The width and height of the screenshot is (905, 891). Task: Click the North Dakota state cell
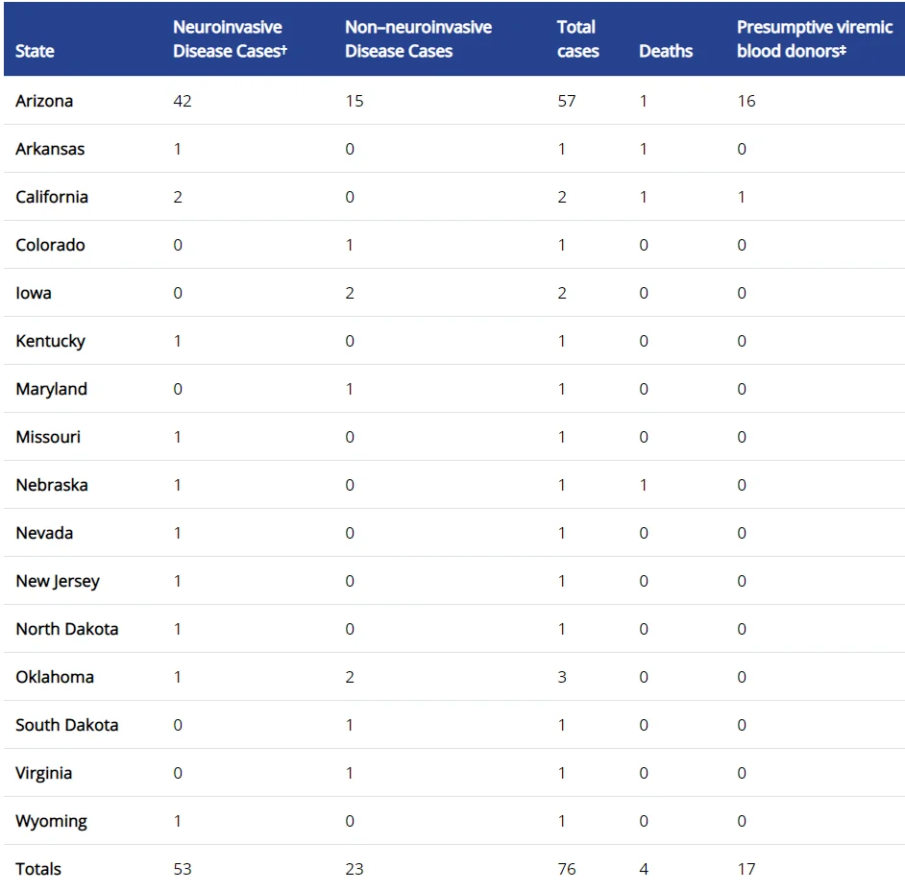[67, 629]
